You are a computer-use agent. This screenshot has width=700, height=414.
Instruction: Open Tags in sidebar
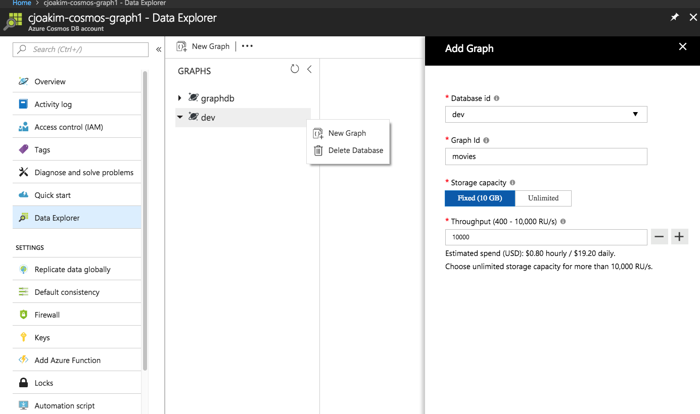(x=77, y=149)
